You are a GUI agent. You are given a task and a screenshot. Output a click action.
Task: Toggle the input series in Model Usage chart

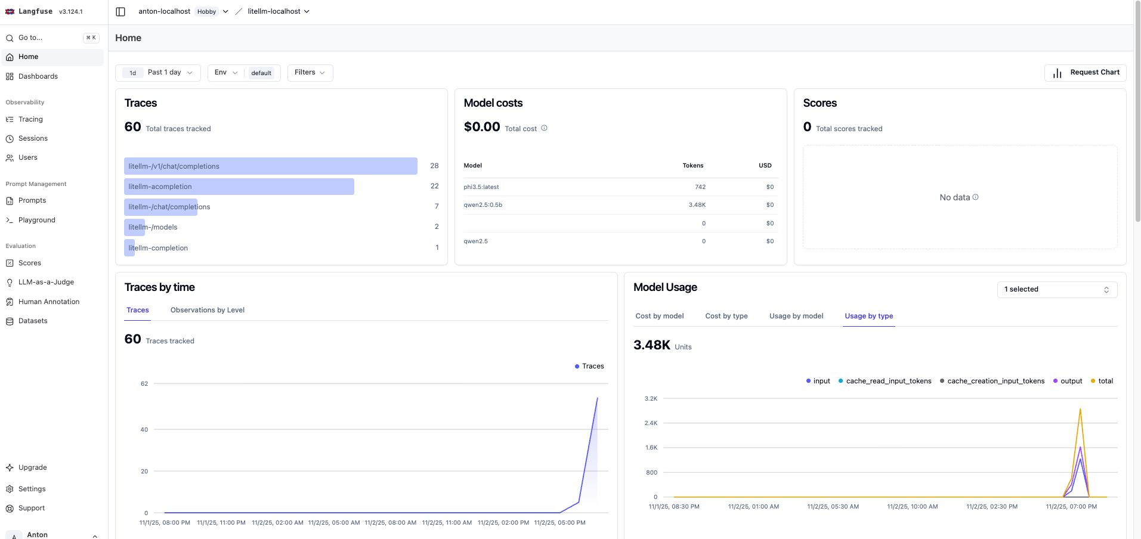[x=817, y=381]
